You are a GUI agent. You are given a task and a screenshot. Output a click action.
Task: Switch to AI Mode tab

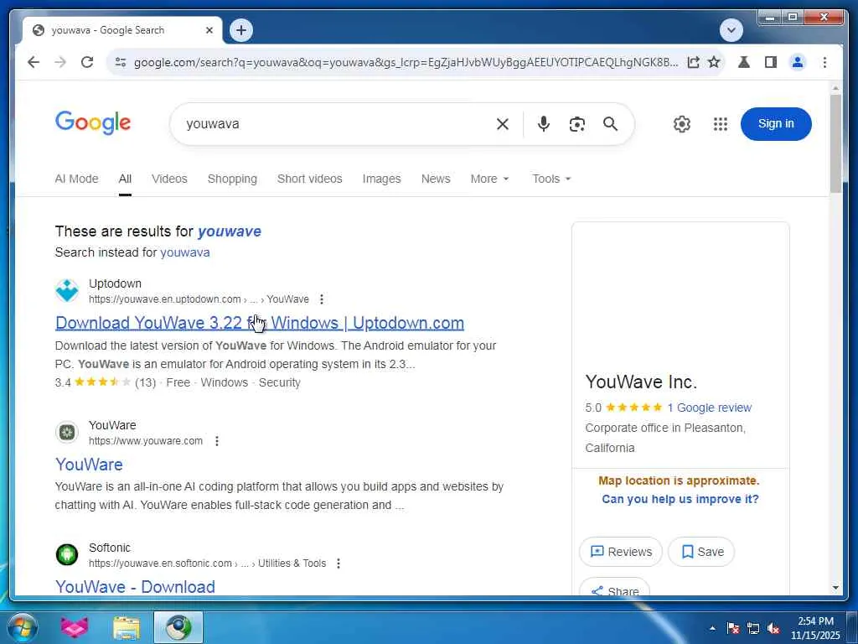point(76,179)
